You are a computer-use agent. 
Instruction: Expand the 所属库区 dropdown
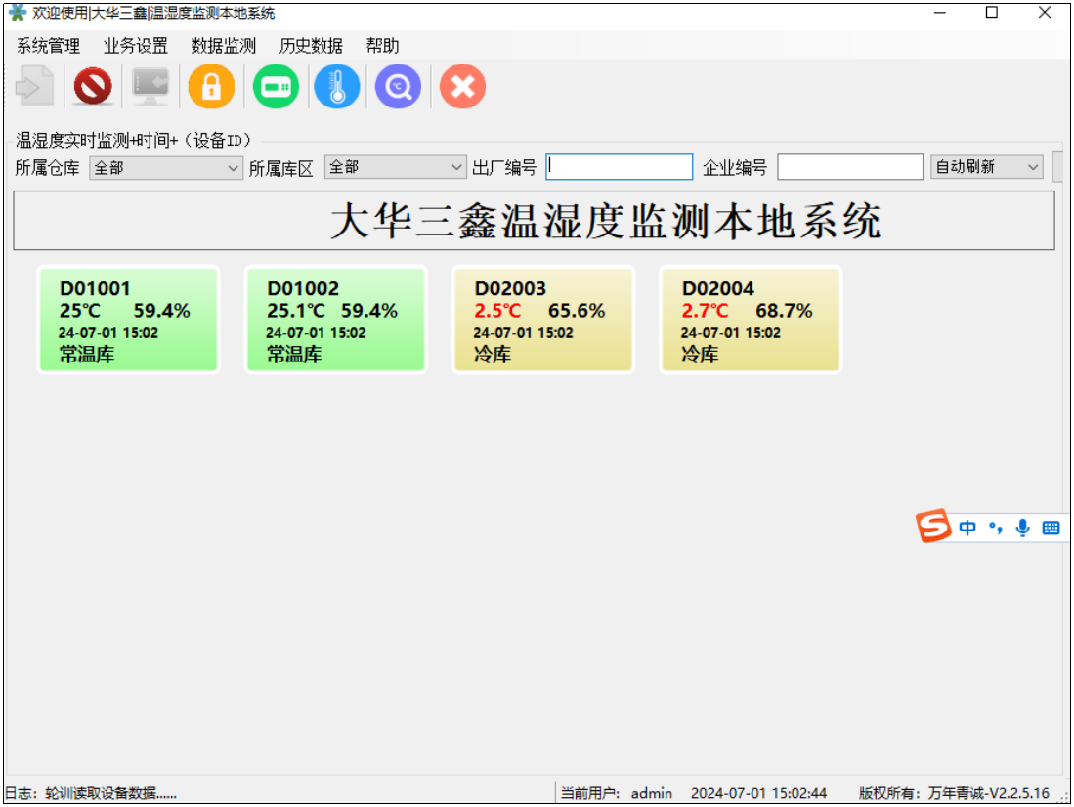[395, 168]
